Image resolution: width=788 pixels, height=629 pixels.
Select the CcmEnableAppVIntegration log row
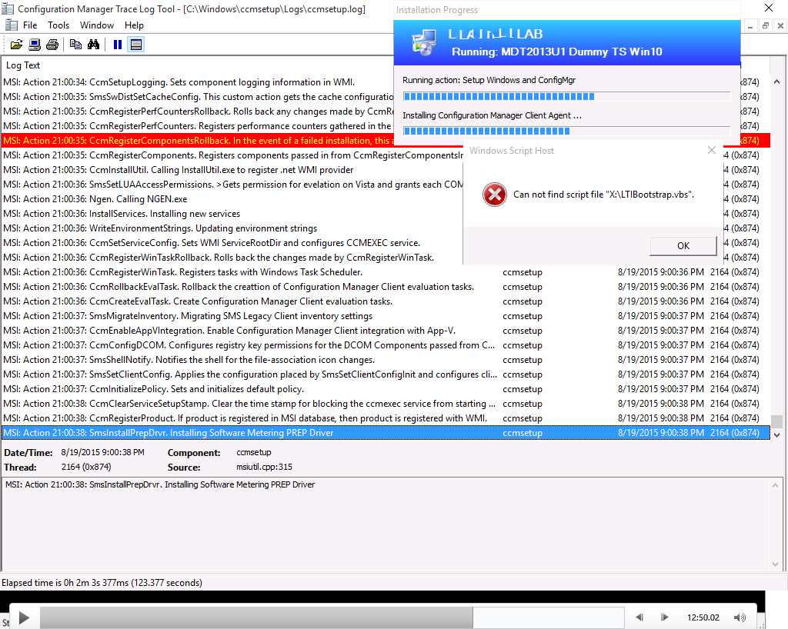point(386,331)
